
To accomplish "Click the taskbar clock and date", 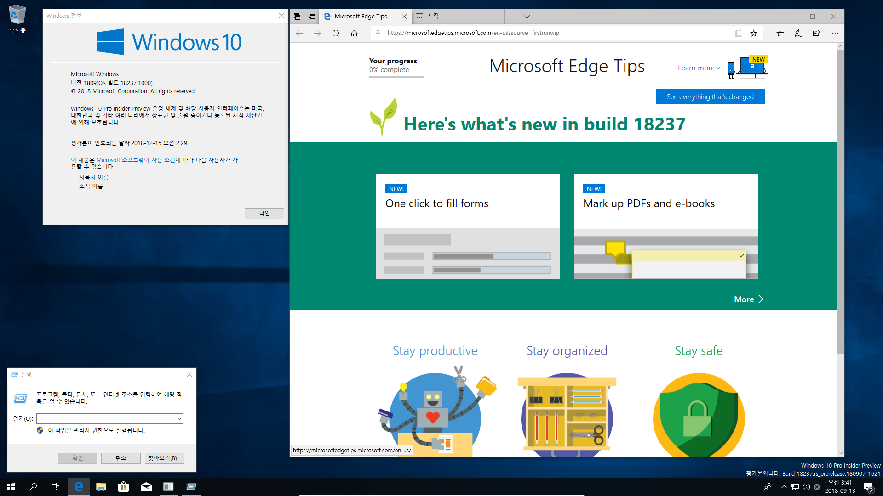I will click(x=840, y=487).
